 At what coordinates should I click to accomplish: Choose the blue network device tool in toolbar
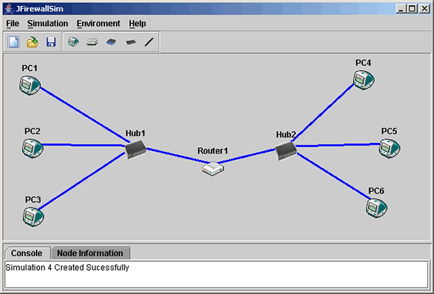pos(111,42)
